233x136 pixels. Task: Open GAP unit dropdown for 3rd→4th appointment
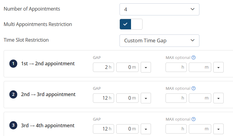pos(146,129)
